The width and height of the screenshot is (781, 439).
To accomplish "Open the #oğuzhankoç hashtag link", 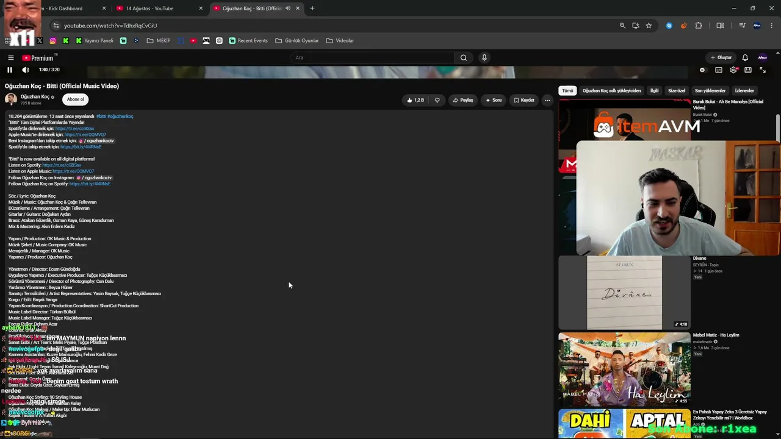I will click(120, 116).
